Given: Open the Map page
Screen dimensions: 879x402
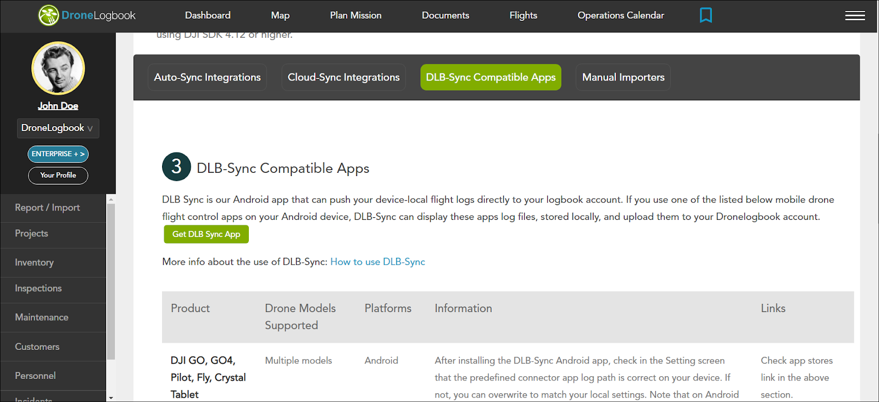Looking at the screenshot, I should [x=280, y=15].
